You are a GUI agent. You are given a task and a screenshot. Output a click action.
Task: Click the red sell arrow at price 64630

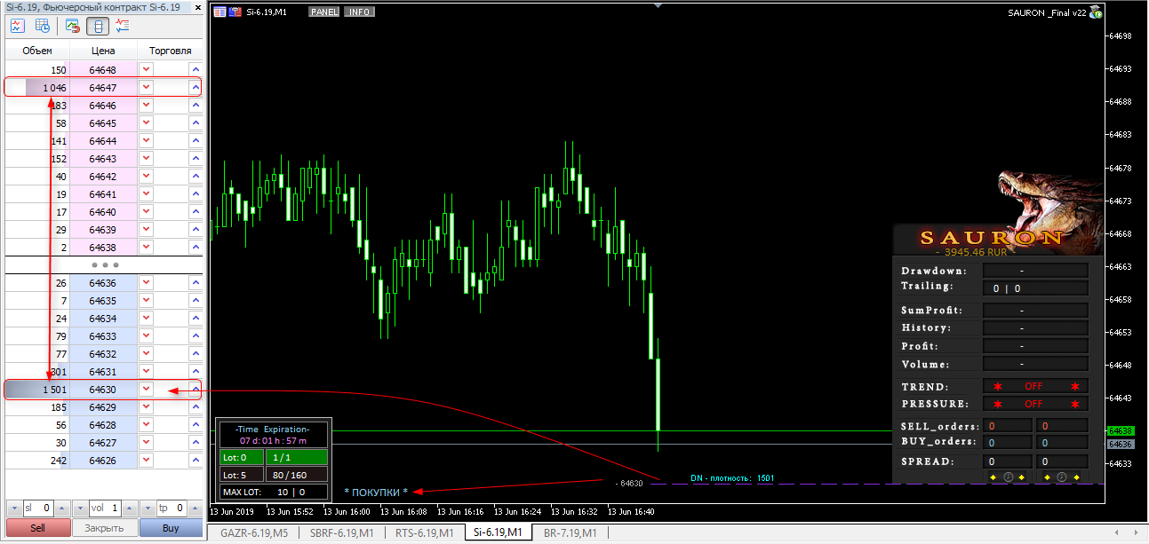[147, 389]
